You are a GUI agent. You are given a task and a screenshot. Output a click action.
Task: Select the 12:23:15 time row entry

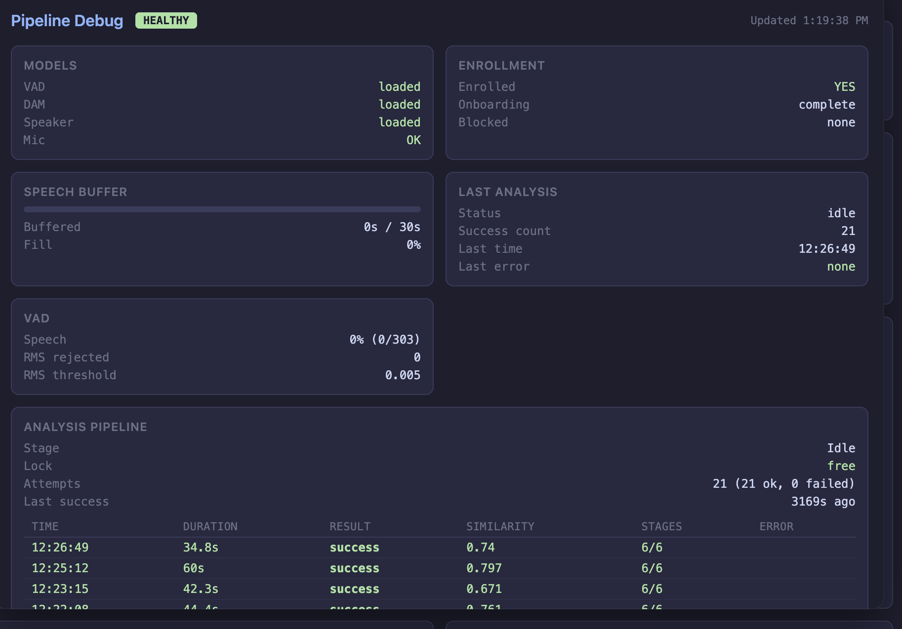[x=60, y=589]
